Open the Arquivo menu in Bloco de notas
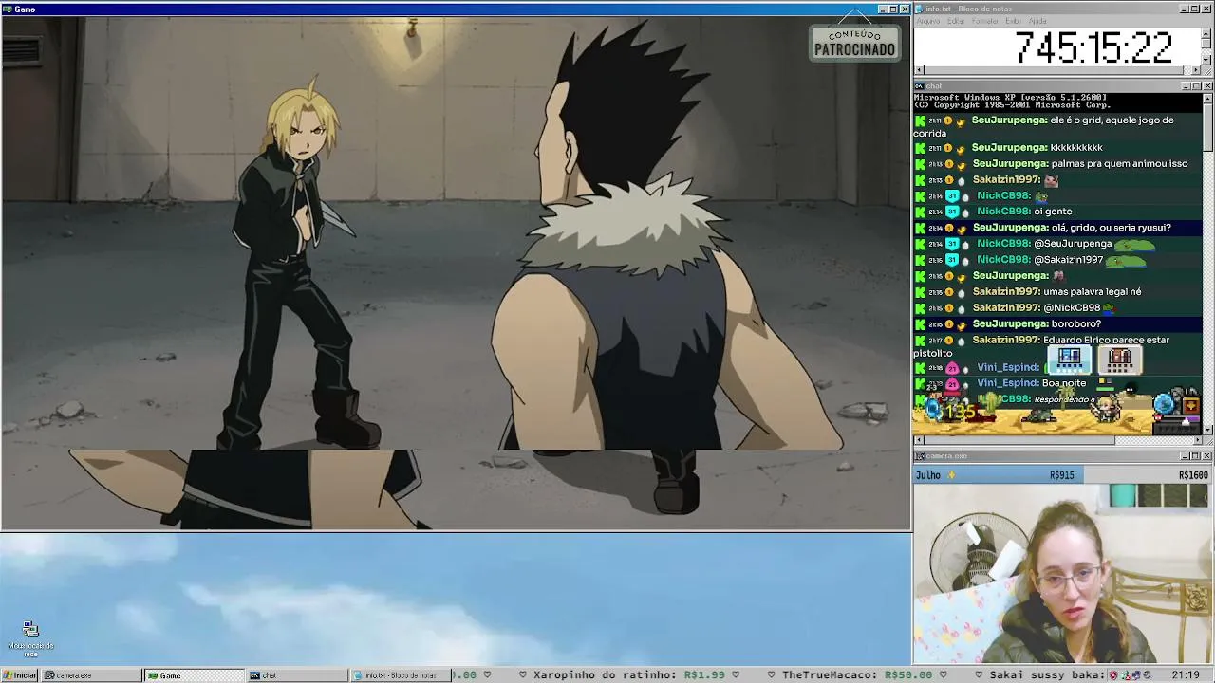The height and width of the screenshot is (683, 1215). point(927,21)
